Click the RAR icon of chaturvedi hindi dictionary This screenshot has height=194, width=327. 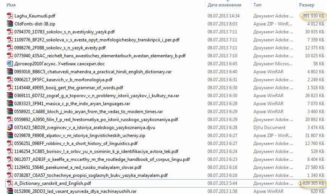point(10,72)
